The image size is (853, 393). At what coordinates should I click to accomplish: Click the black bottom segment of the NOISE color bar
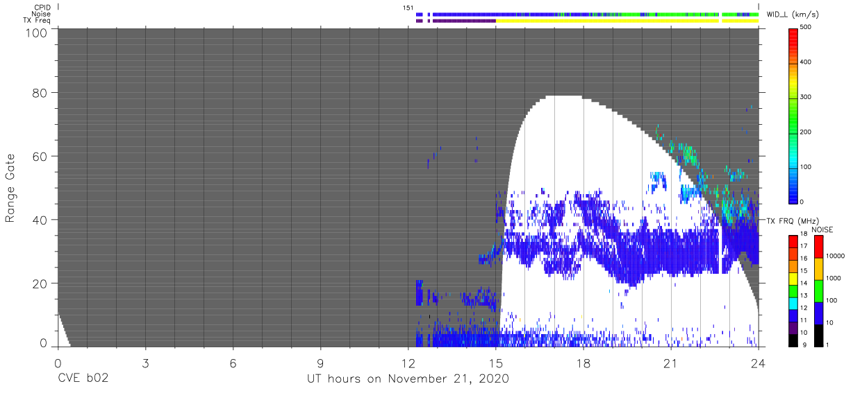coord(820,335)
